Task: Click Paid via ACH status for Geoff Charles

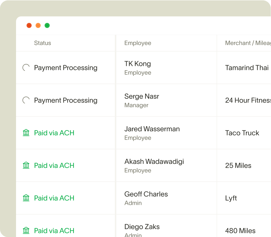Action: coord(54,198)
